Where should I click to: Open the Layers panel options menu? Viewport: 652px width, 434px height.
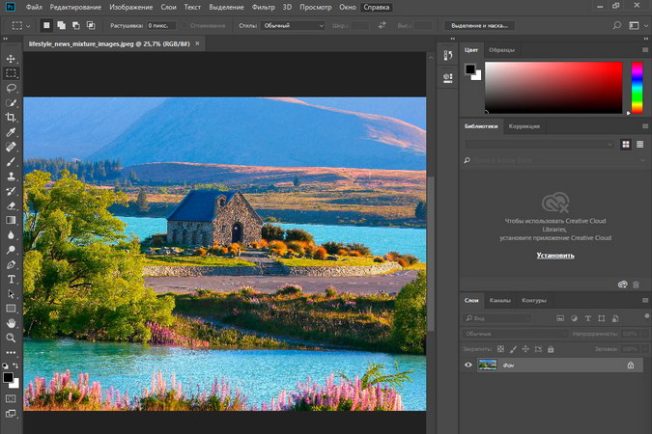645,300
